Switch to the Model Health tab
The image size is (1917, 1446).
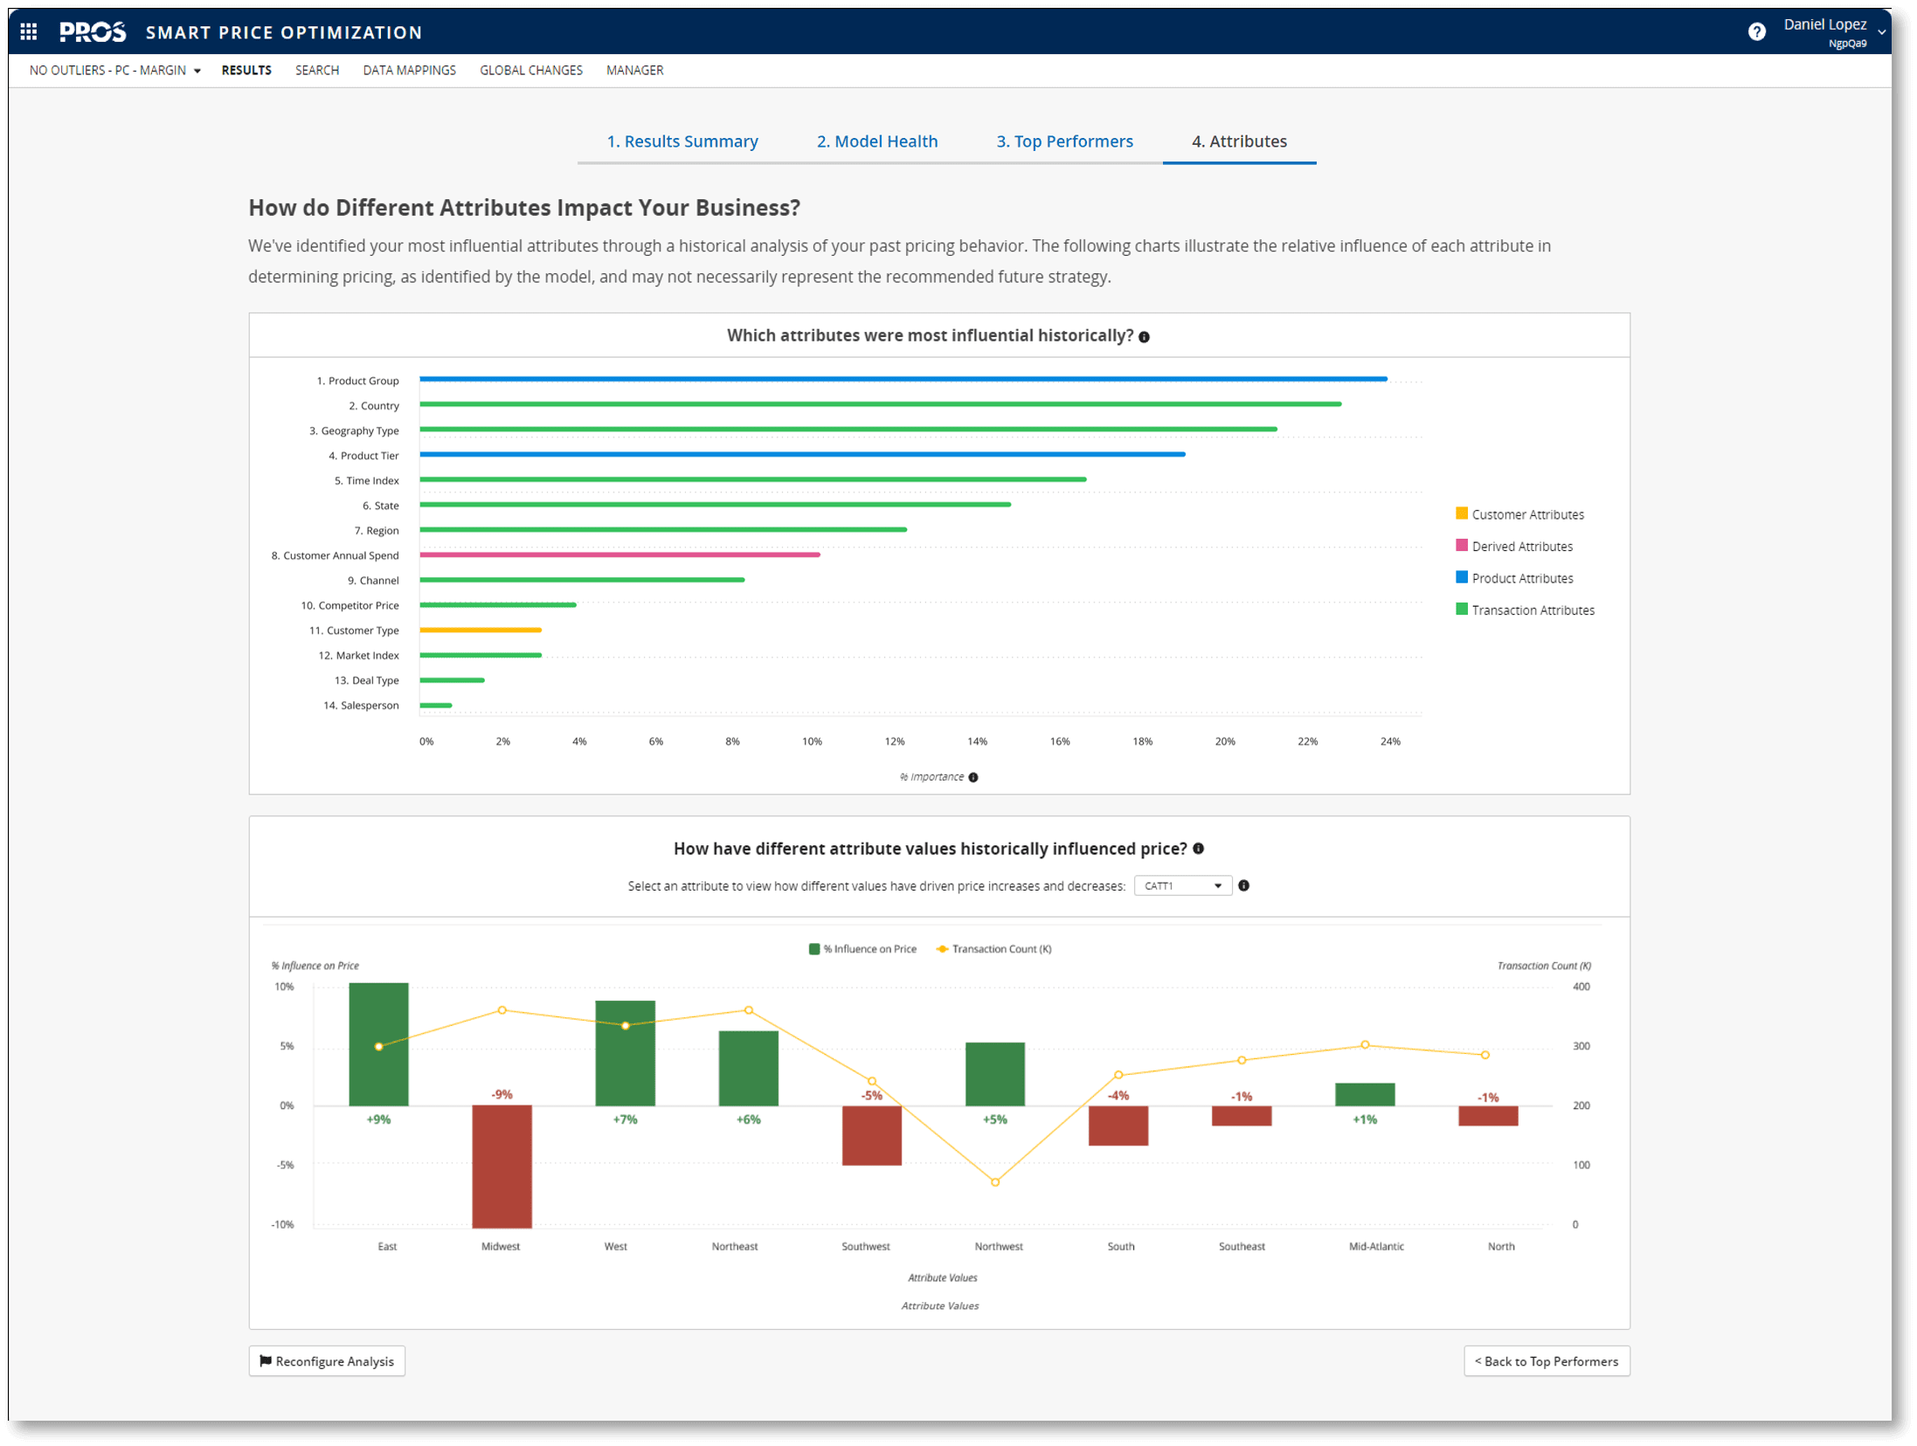click(876, 141)
